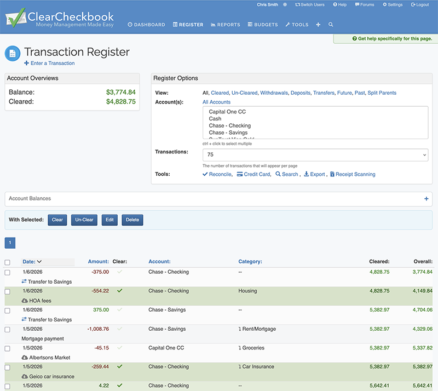Check the select-all checkbox in the register header

click(7, 261)
